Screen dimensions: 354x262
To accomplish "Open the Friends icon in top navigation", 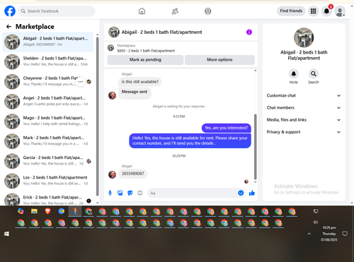I will (x=175, y=11).
